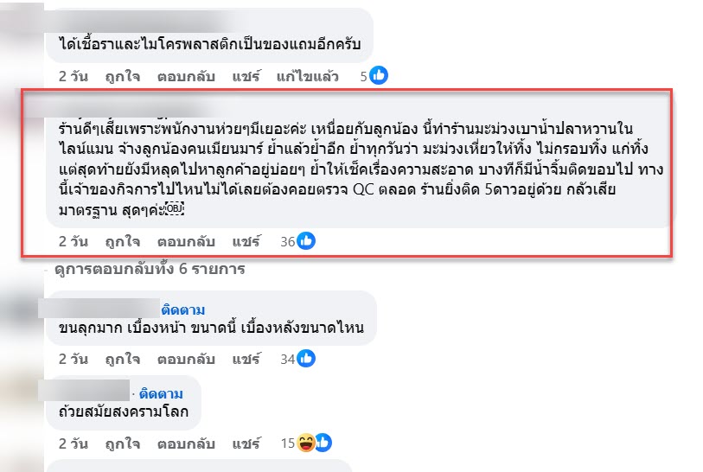
Task: Expand ดูการตอบกลับทั้ง 6 รายการ replies
Action: coord(150,269)
